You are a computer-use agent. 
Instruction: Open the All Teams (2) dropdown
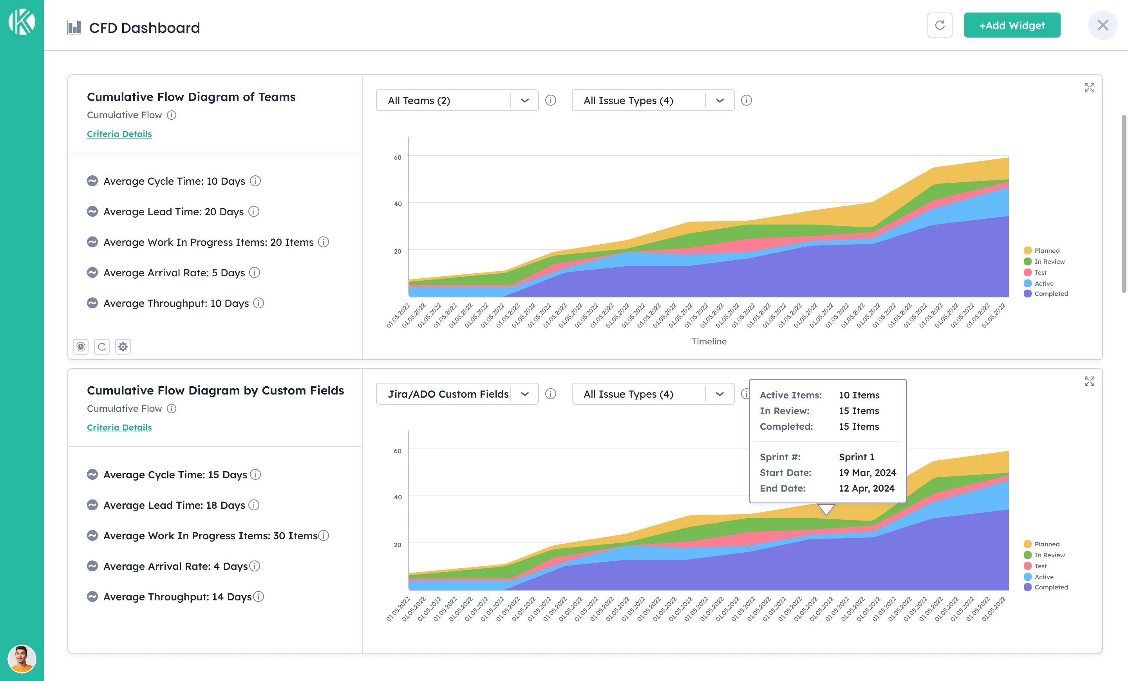click(456, 100)
